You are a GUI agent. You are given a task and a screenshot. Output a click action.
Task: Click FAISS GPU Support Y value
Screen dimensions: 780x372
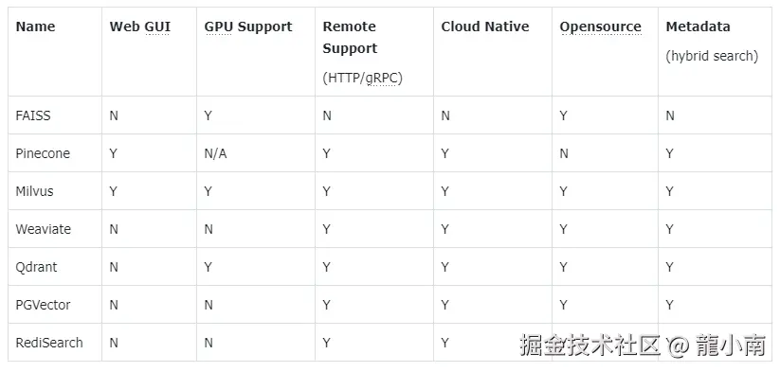click(x=208, y=115)
